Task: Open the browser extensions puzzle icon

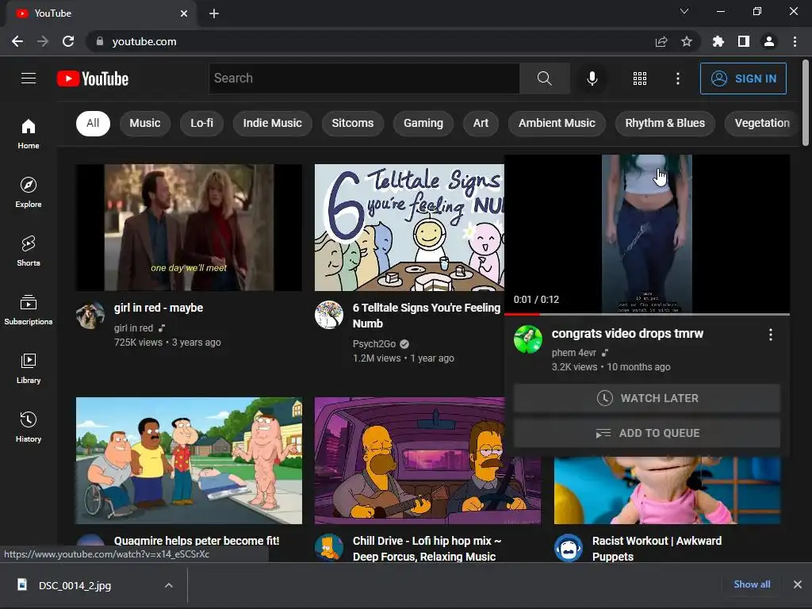Action: (x=718, y=41)
